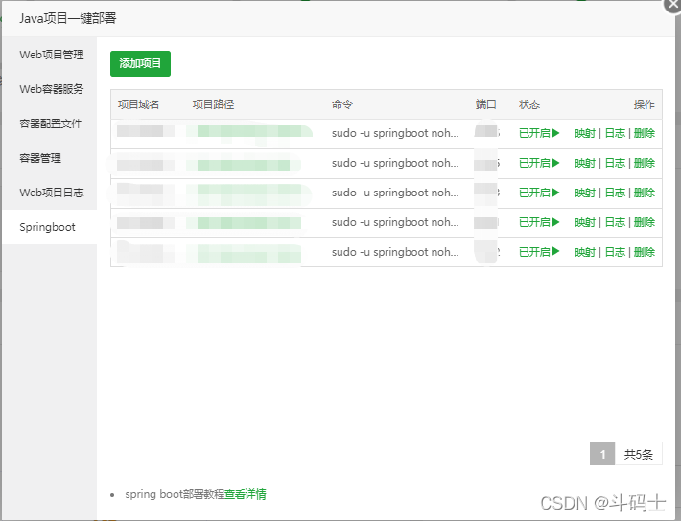Viewport: 681px width, 521px height.
Task: Select the second row's sudo -u springboot command
Action: click(x=395, y=163)
